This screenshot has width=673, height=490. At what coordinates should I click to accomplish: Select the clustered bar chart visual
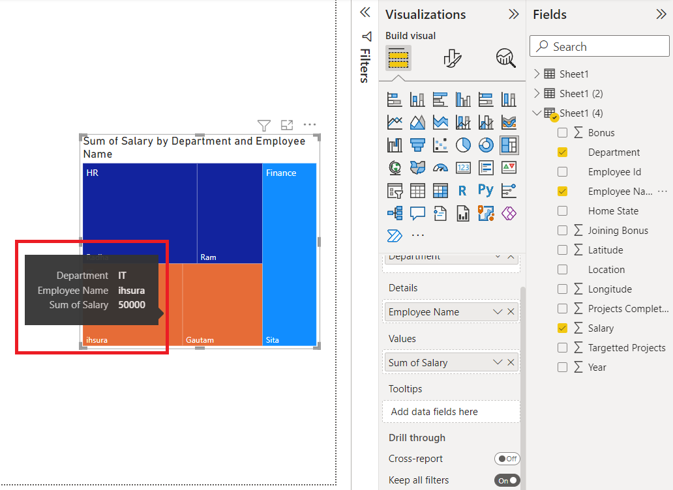pyautogui.click(x=440, y=100)
